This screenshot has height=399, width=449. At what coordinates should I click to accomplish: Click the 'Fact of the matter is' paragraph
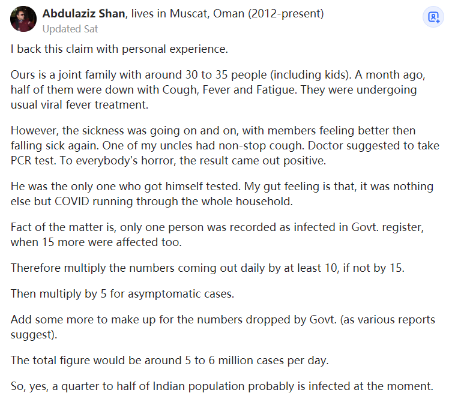(x=217, y=235)
